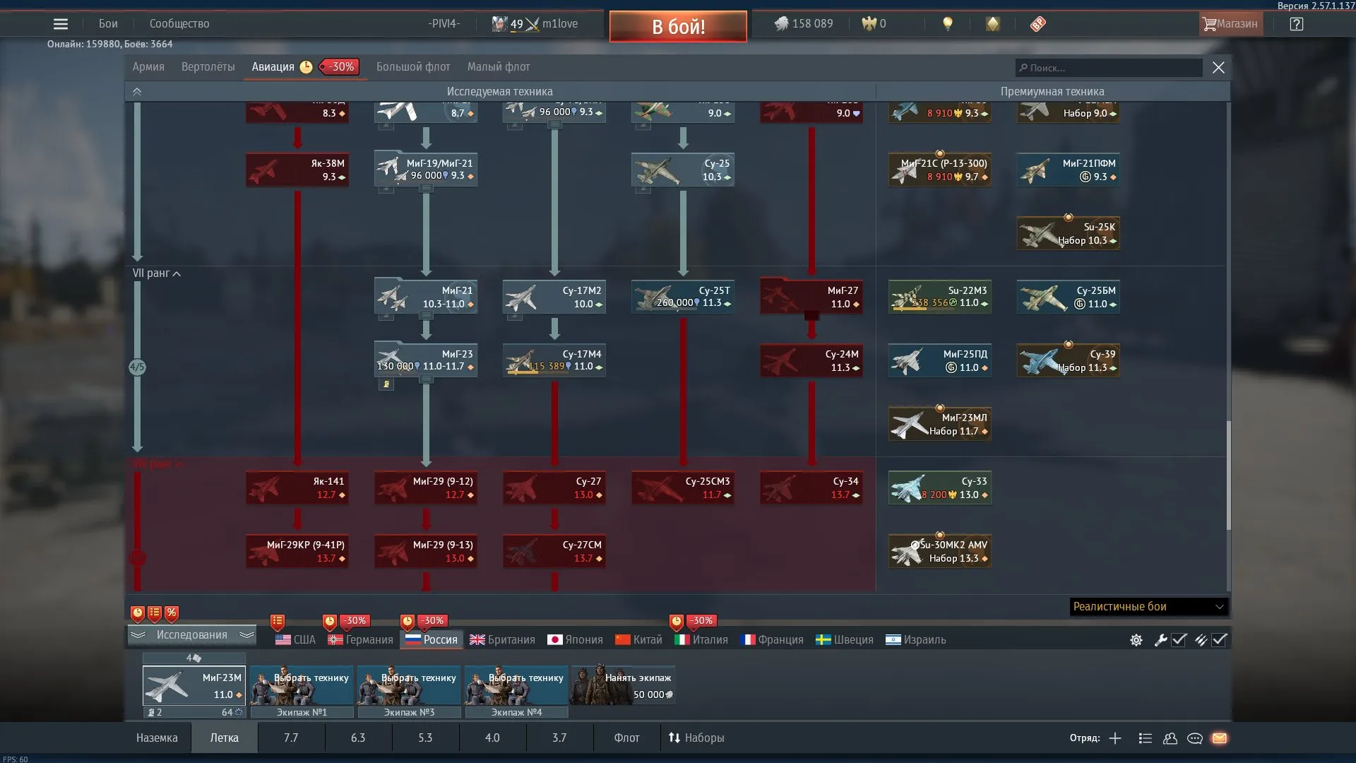This screenshot has width=1356, height=763.
Task: Select the Швеция nation tab
Action: click(845, 640)
